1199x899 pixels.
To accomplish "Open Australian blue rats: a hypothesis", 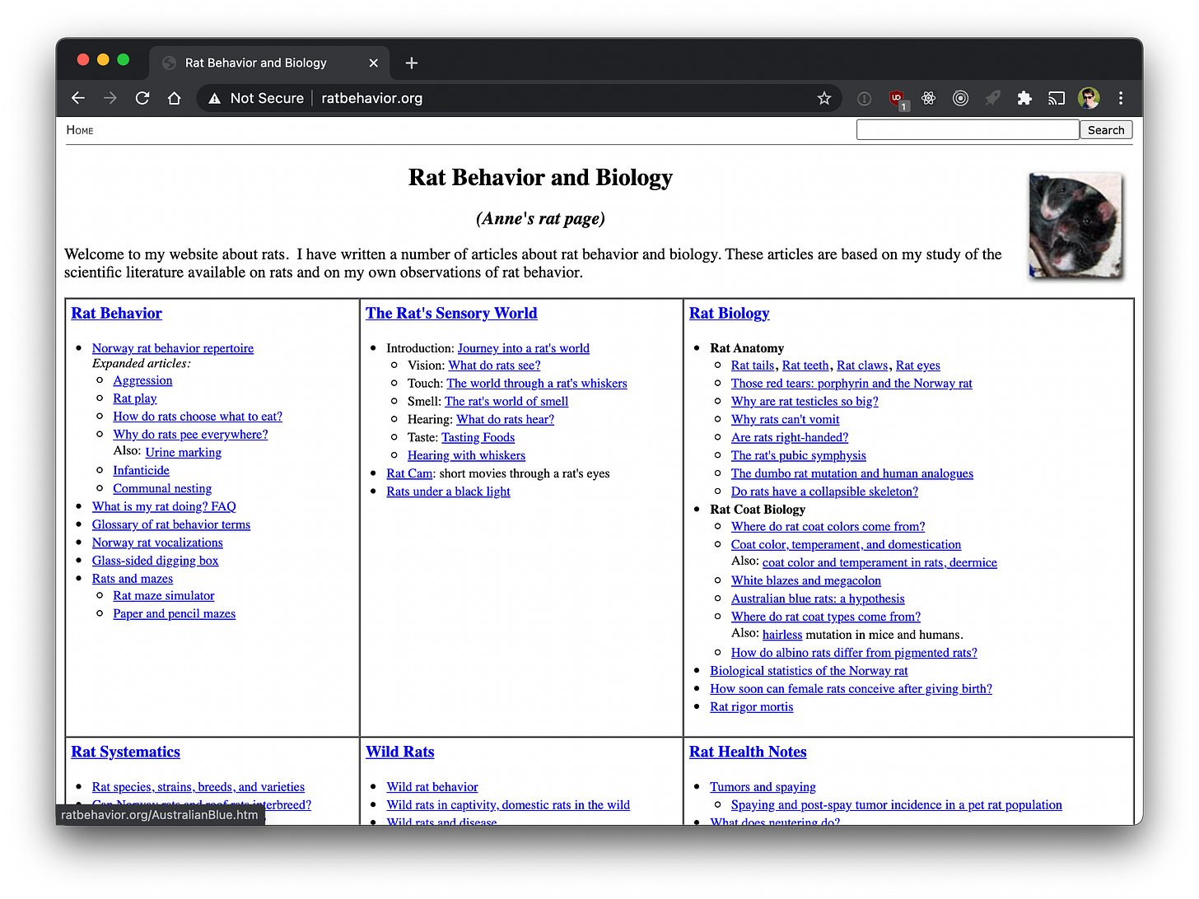I will (818, 599).
